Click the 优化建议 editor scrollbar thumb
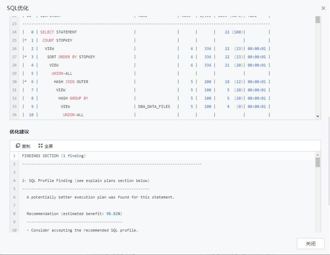Screen dimensions: 330x255 tap(318, 162)
